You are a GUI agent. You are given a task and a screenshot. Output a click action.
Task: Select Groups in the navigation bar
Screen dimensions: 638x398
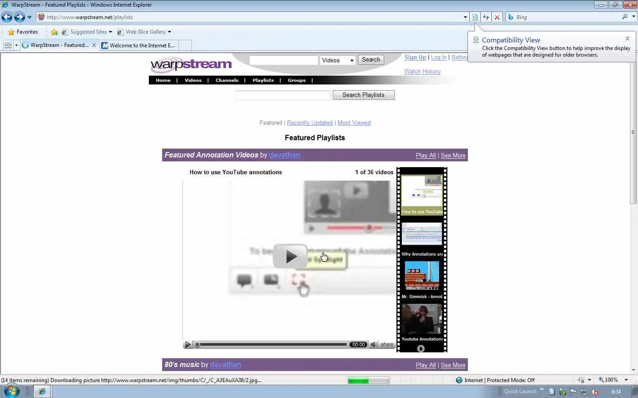click(297, 80)
